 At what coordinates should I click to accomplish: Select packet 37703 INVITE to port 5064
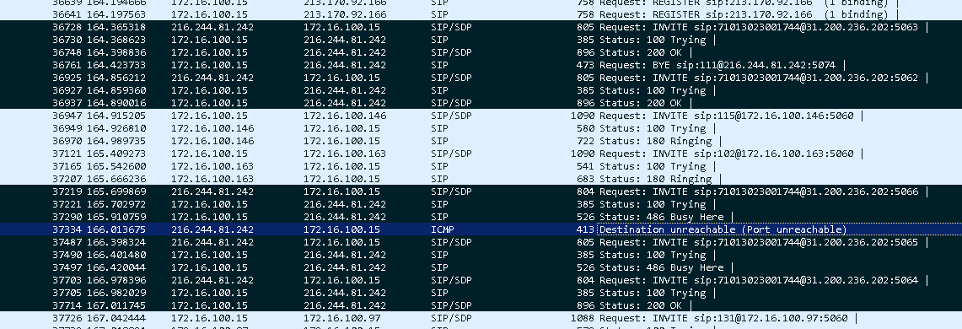coord(481,280)
